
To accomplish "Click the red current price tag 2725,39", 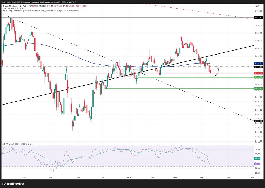I will (259, 73).
